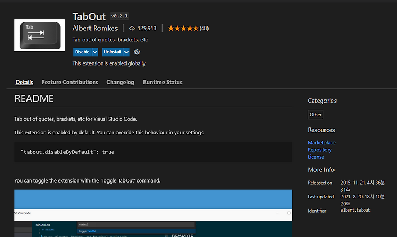This screenshot has width=397, height=237.
Task: Open the License resource link
Action: [x=316, y=157]
